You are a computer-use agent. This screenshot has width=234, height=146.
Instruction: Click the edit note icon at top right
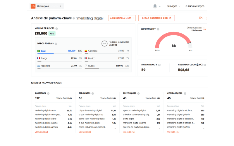(201, 18)
